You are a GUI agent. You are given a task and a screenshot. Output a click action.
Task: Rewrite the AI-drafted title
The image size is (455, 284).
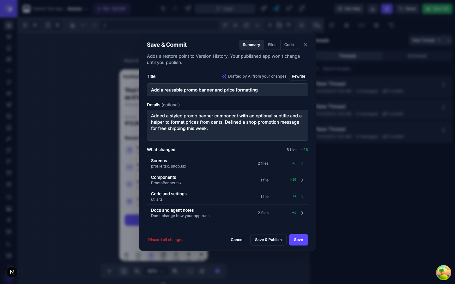(x=298, y=76)
